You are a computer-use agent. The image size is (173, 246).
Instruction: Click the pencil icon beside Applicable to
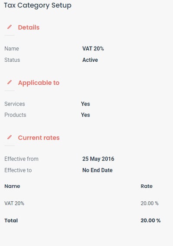pos(10,82)
